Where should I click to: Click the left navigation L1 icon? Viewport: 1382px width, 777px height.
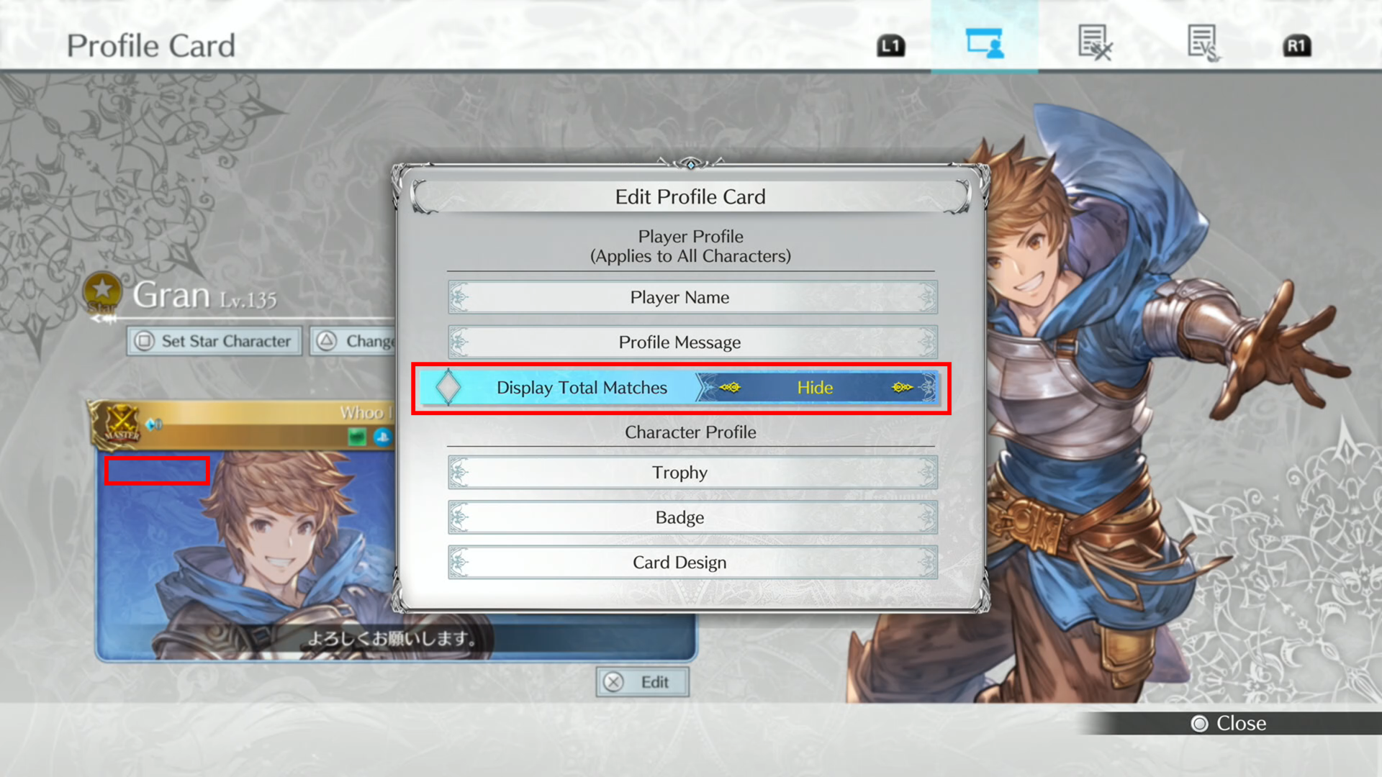[x=890, y=45]
